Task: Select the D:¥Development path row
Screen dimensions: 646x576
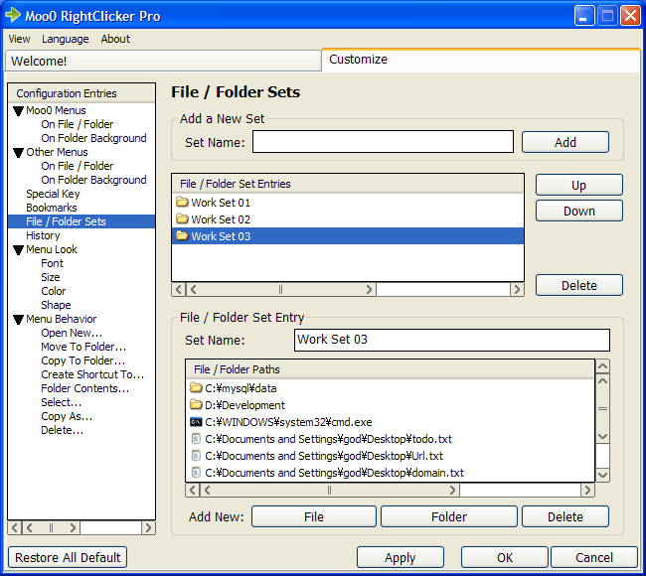Action: click(391, 405)
